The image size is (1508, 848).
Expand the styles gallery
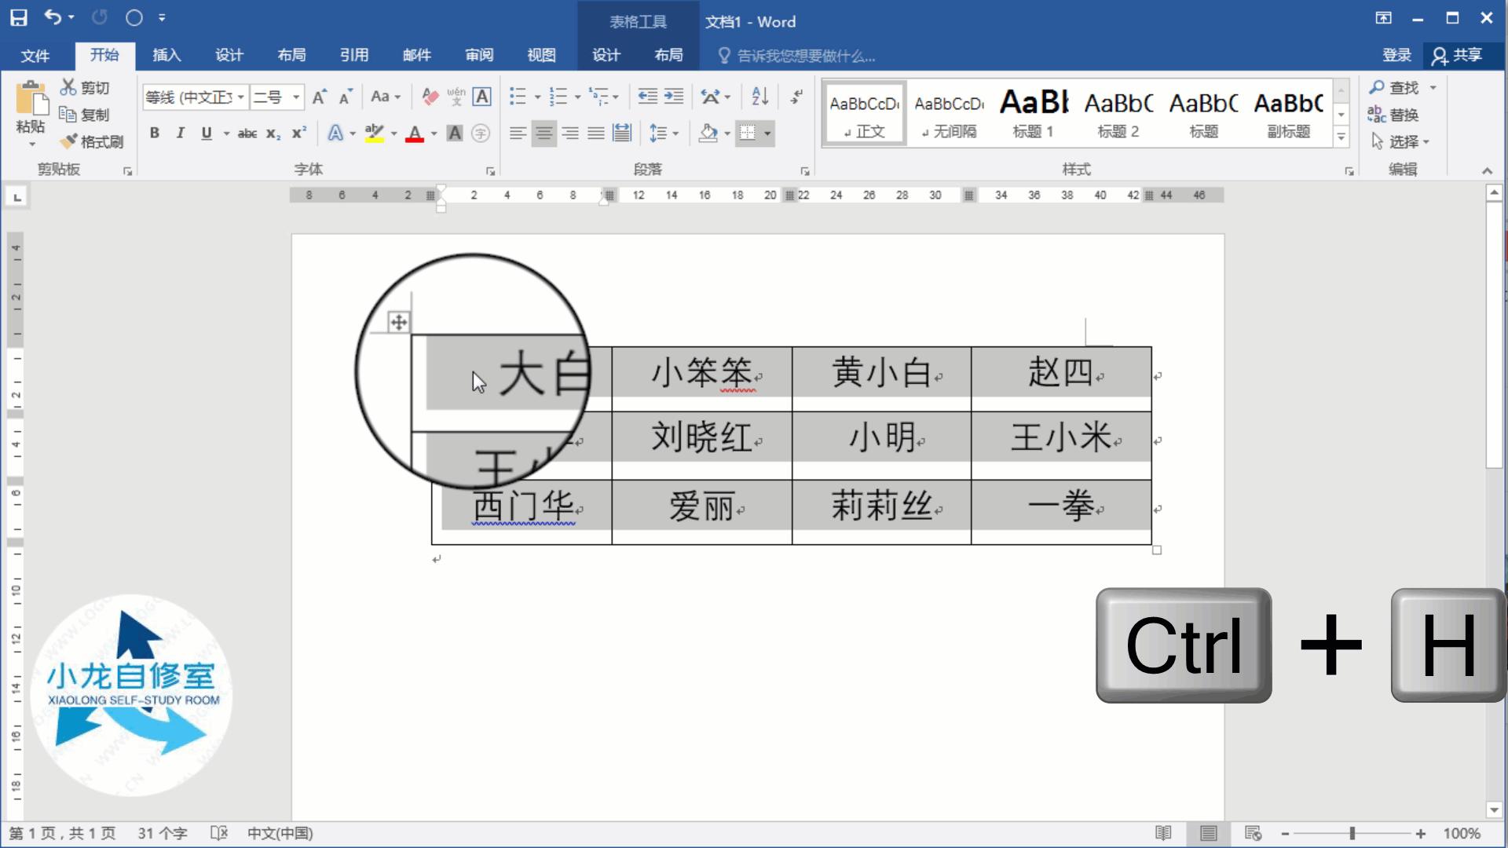tap(1340, 137)
